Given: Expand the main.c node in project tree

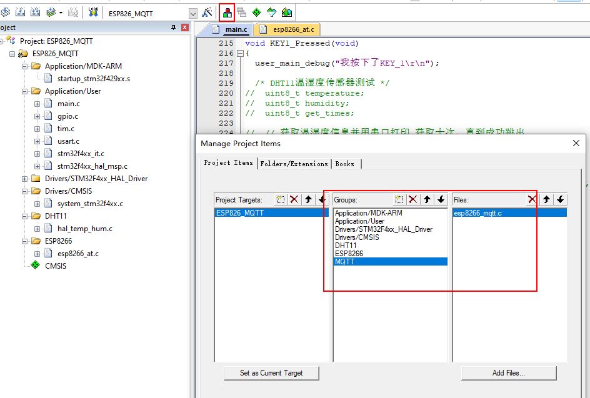Looking at the screenshot, I should [x=37, y=104].
